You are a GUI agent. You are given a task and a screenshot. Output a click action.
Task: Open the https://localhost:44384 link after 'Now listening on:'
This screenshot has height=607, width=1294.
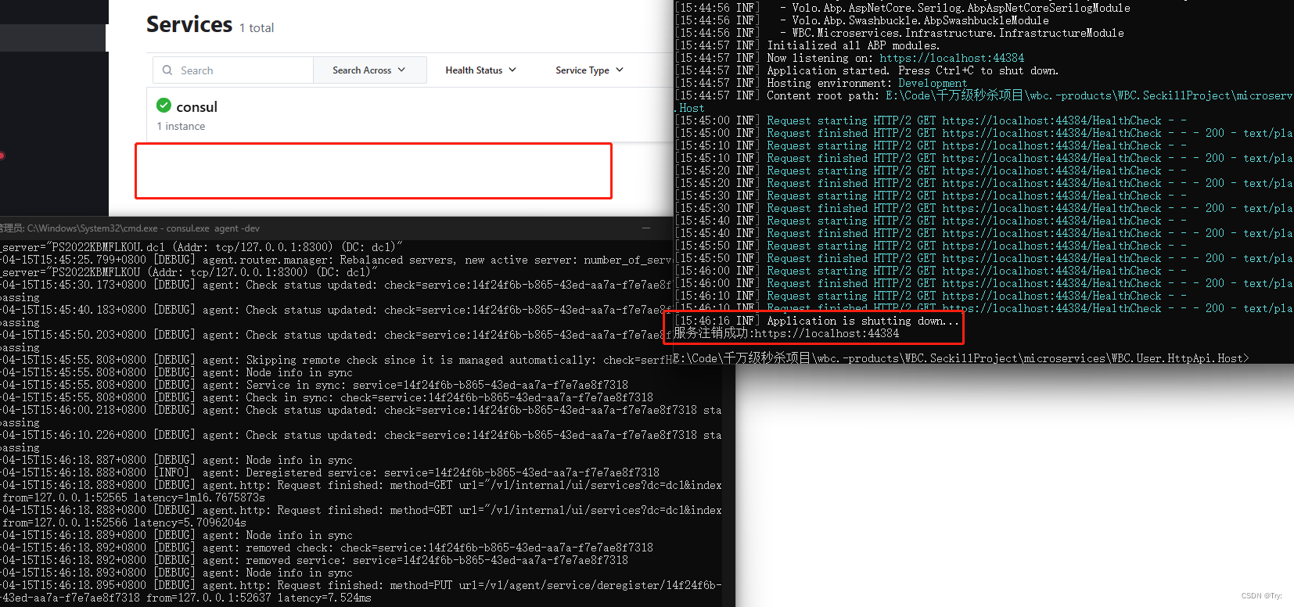pyautogui.click(x=951, y=58)
